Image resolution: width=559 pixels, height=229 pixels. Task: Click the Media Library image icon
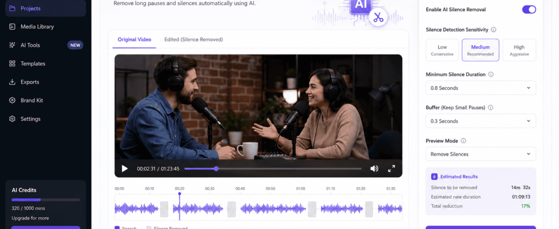[12, 27]
